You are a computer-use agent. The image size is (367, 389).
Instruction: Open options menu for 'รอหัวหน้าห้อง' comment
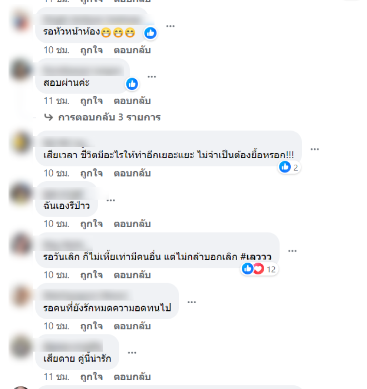[170, 26]
